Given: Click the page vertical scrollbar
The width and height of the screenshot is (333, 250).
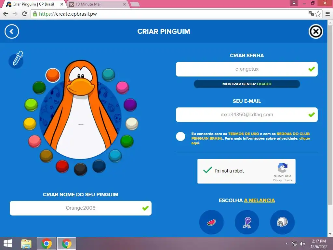Looking at the screenshot, I should (330, 115).
